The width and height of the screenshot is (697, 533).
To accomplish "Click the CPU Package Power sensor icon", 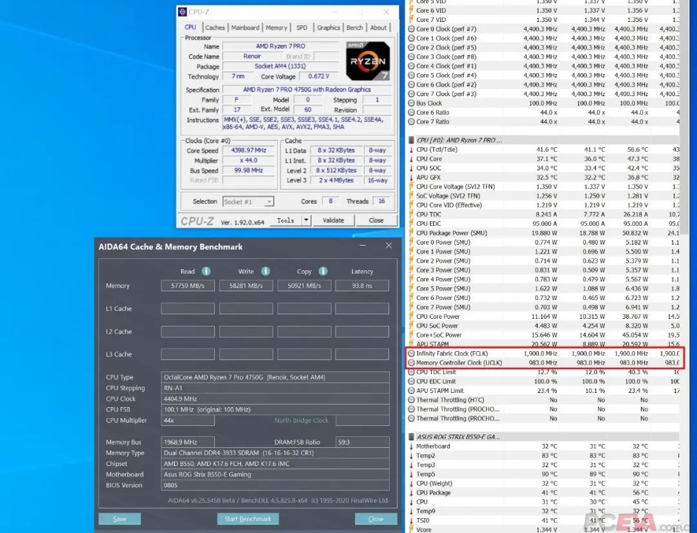I will [x=412, y=233].
